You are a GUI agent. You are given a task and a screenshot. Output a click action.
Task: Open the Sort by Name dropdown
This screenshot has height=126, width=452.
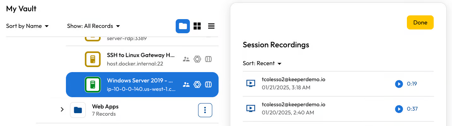click(27, 26)
